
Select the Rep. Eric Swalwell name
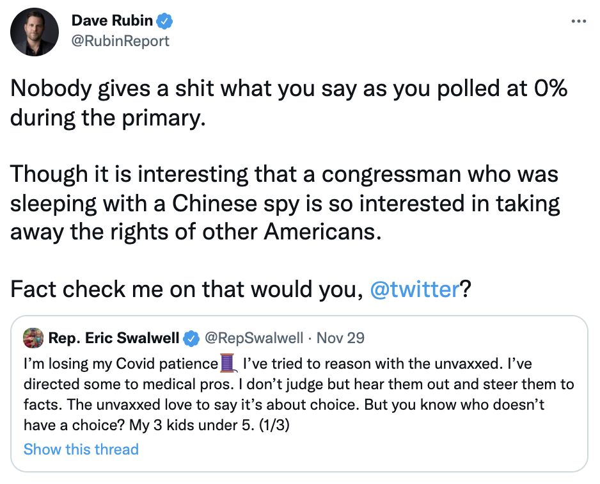pos(114,337)
